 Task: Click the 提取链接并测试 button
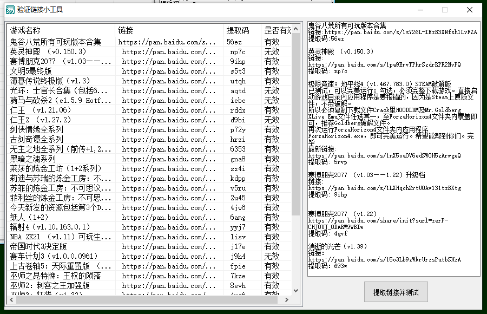pyautogui.click(x=396, y=291)
